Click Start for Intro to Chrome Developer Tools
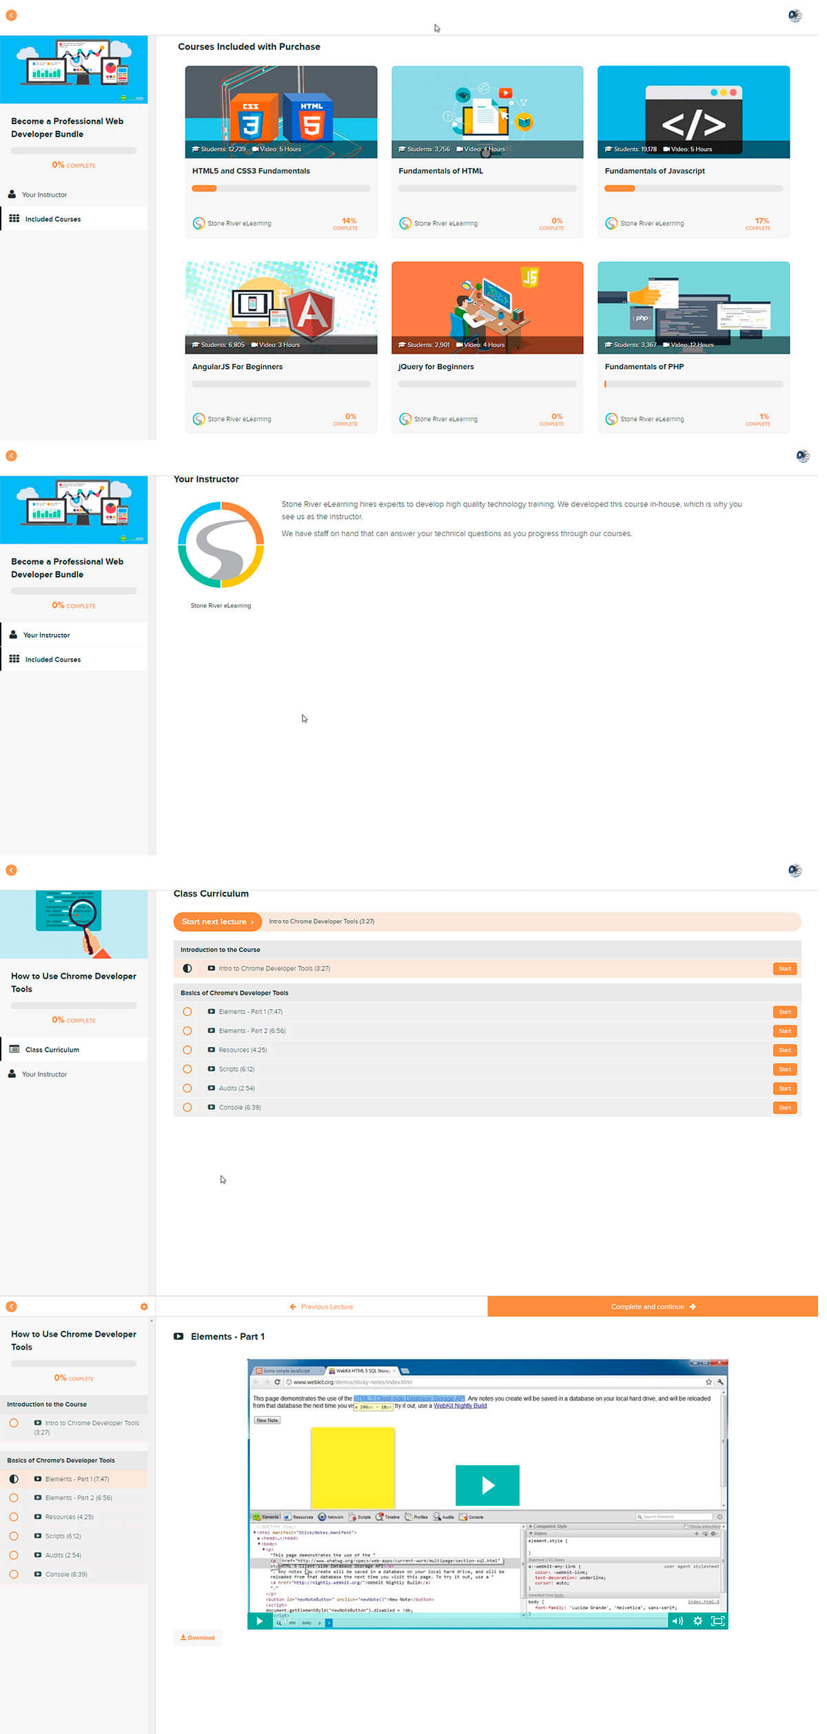 point(785,968)
